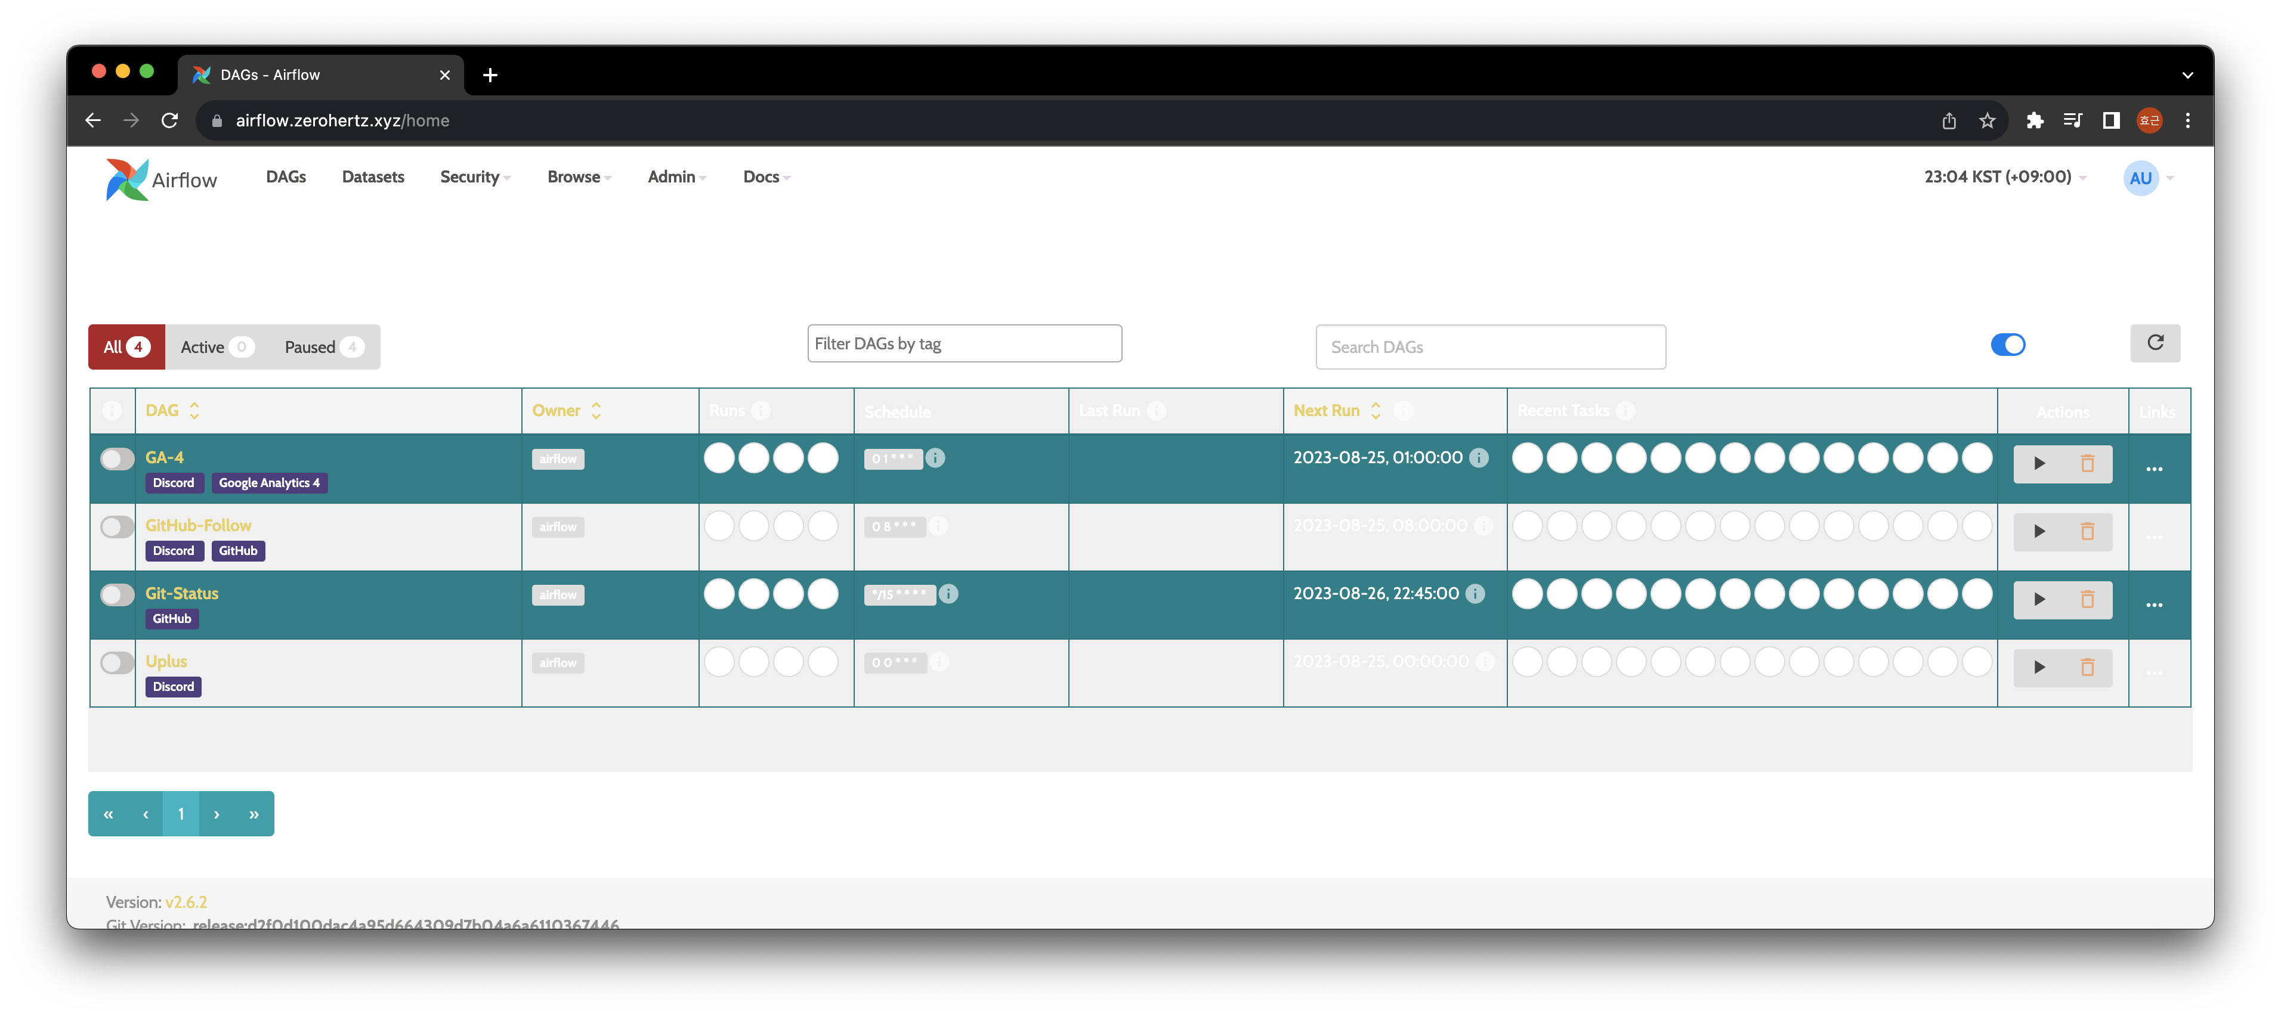
Task: Open the DAGs menu item
Action: point(286,177)
